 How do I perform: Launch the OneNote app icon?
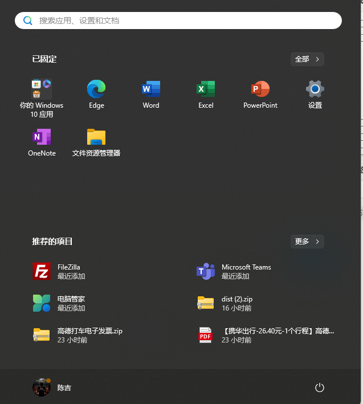click(x=42, y=137)
